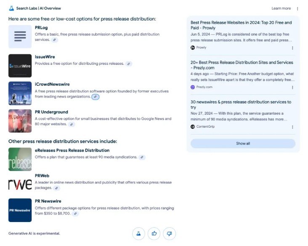Open the 30 newswires ContentGrip article
Image resolution: width=308 pixels, height=246 pixels.
point(241,104)
